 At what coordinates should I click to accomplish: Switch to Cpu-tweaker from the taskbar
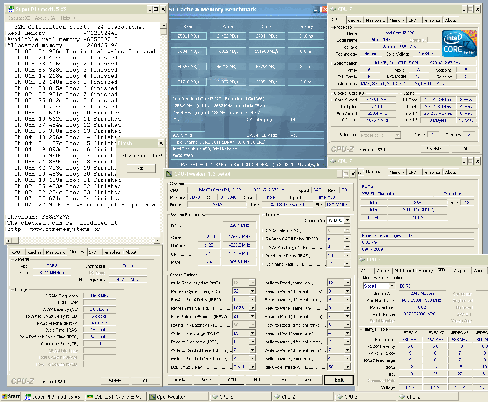click(178, 397)
